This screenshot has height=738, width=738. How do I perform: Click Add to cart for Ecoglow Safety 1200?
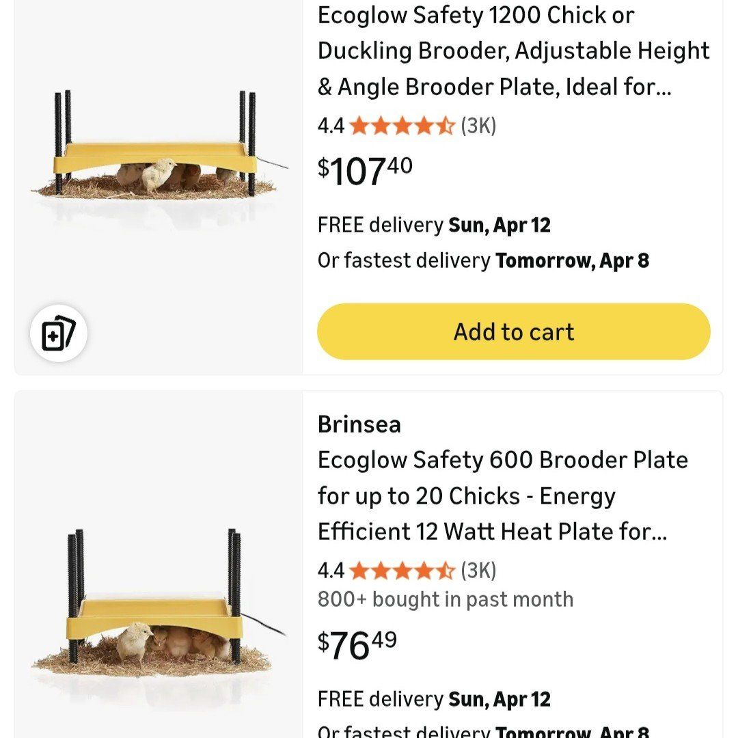512,331
